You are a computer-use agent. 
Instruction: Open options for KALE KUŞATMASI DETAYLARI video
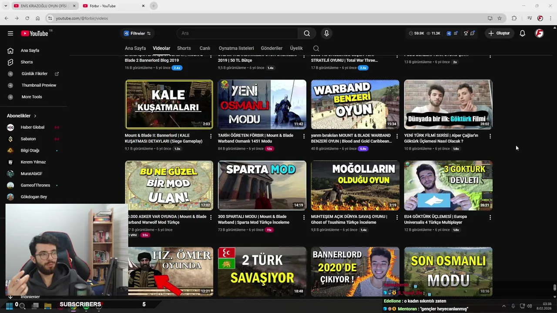(211, 136)
